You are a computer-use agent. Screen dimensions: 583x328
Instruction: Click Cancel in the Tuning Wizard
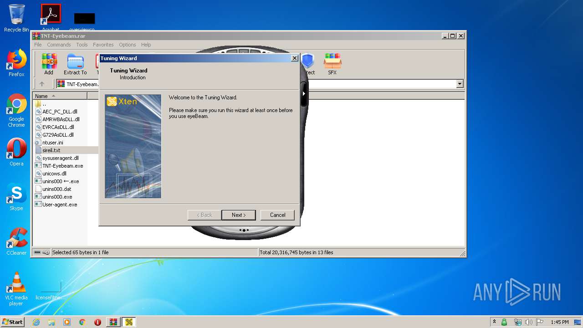click(277, 215)
